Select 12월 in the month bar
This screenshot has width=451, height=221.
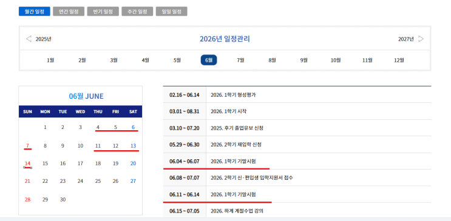click(399, 61)
